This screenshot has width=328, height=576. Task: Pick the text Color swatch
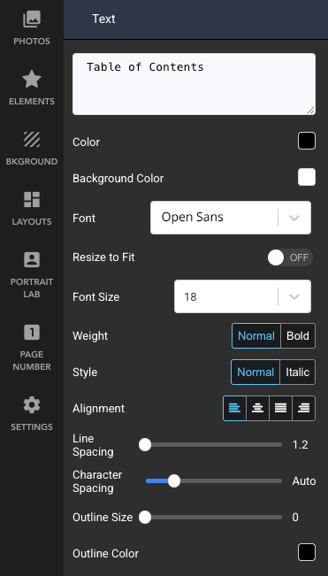click(307, 141)
